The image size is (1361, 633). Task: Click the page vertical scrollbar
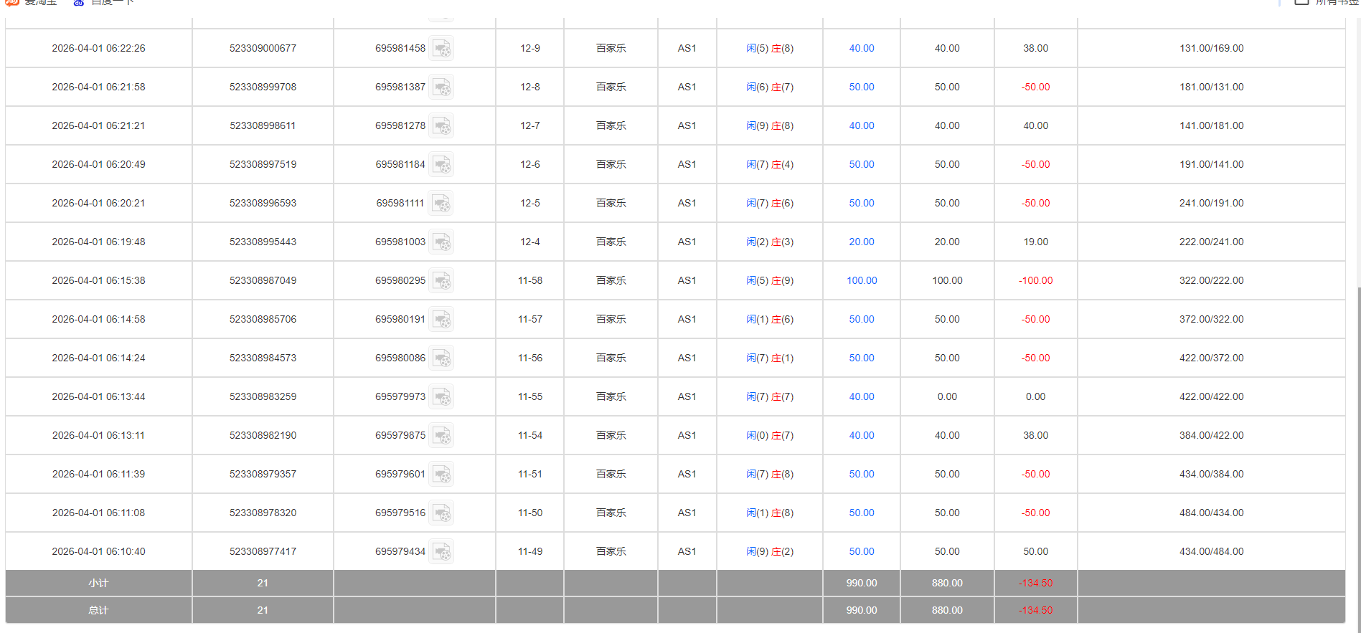click(x=1357, y=430)
